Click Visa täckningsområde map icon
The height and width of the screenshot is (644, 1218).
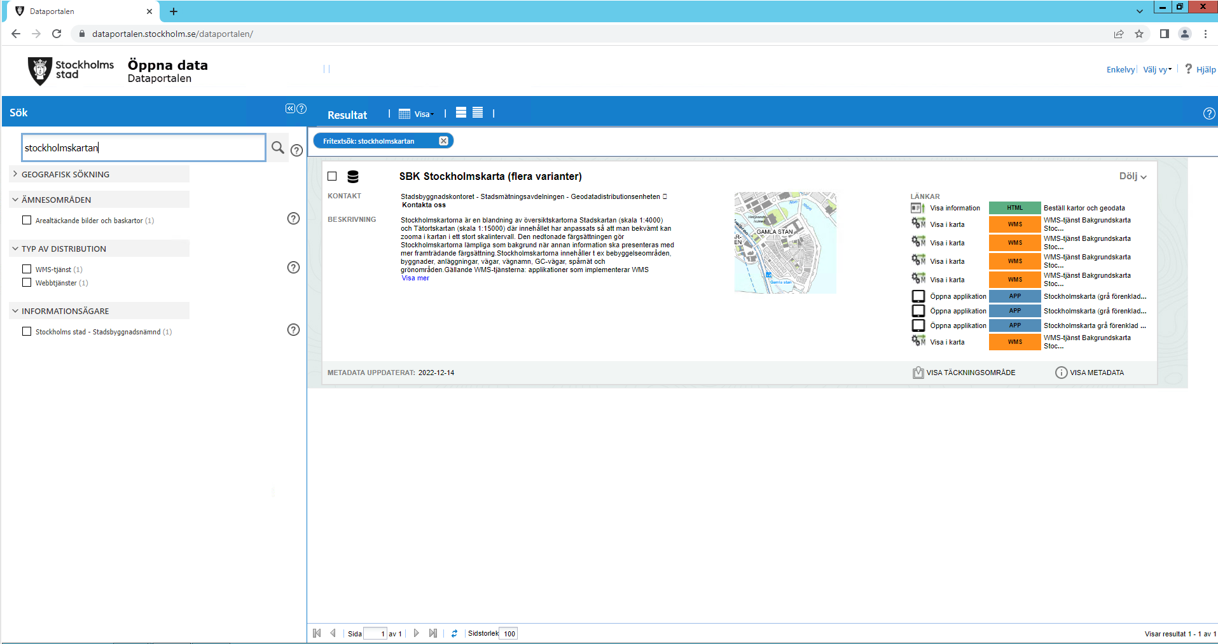coord(918,373)
